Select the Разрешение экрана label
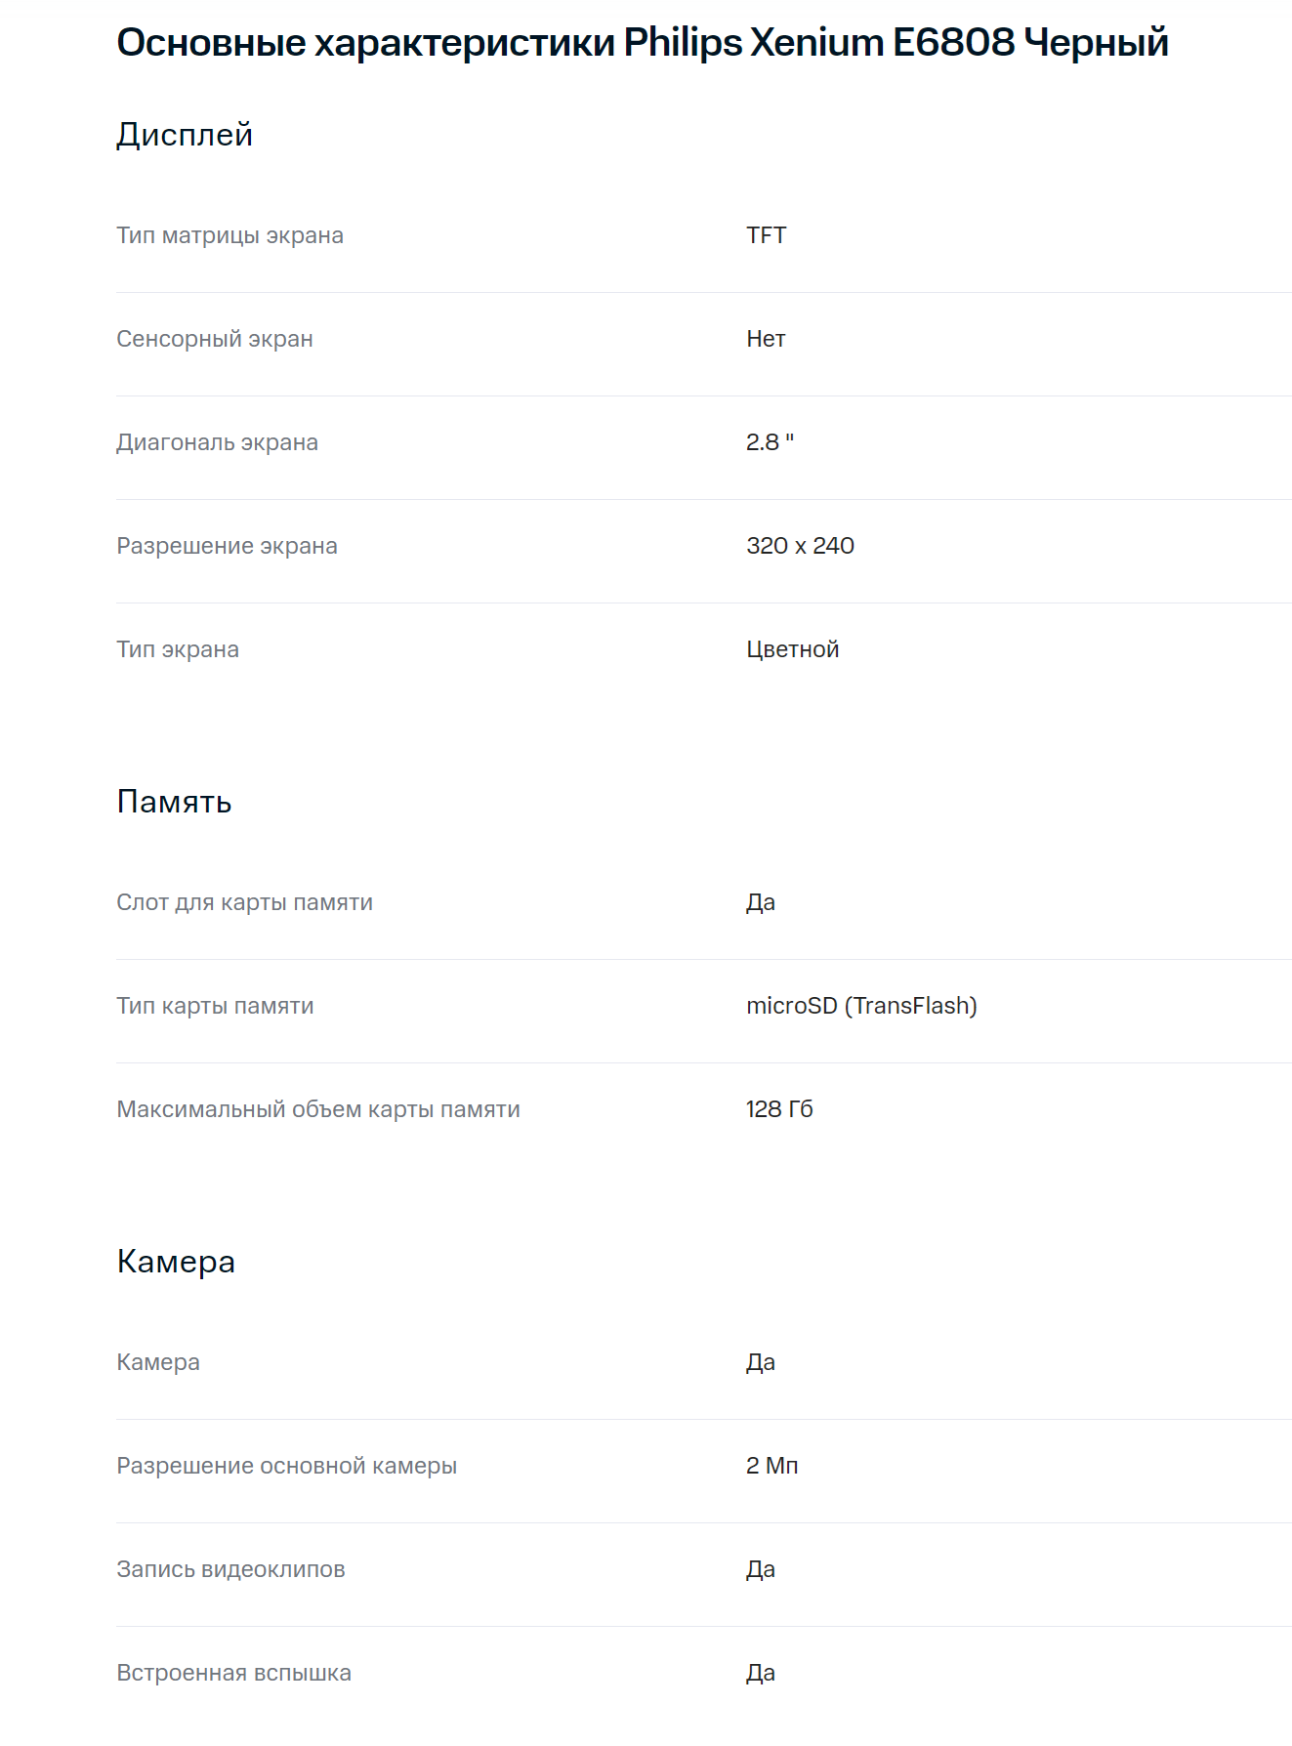Viewport: 1292px width, 1746px height. tap(227, 546)
